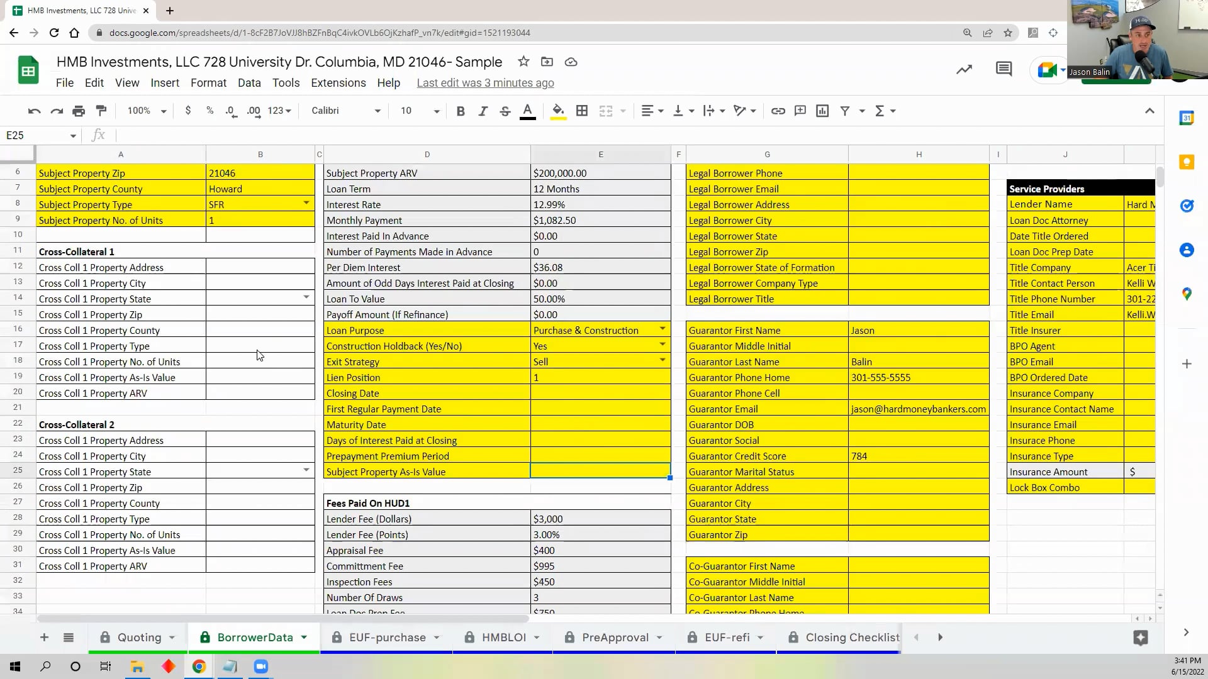Open the Calibri font dropdown
Screen dimensions: 1208x679
tap(346, 111)
